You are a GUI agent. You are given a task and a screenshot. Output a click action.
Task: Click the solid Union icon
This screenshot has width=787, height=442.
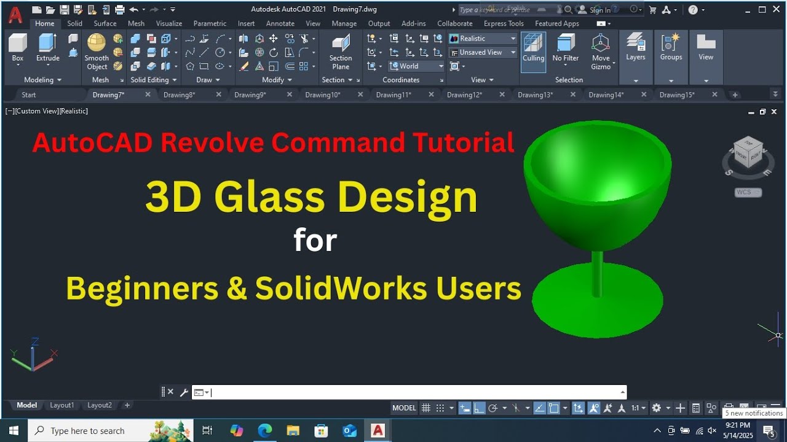tap(135, 38)
